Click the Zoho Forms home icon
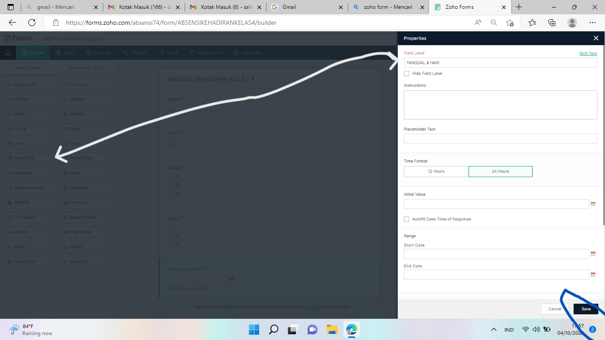Viewport: 605px width, 340px height. tap(8, 52)
